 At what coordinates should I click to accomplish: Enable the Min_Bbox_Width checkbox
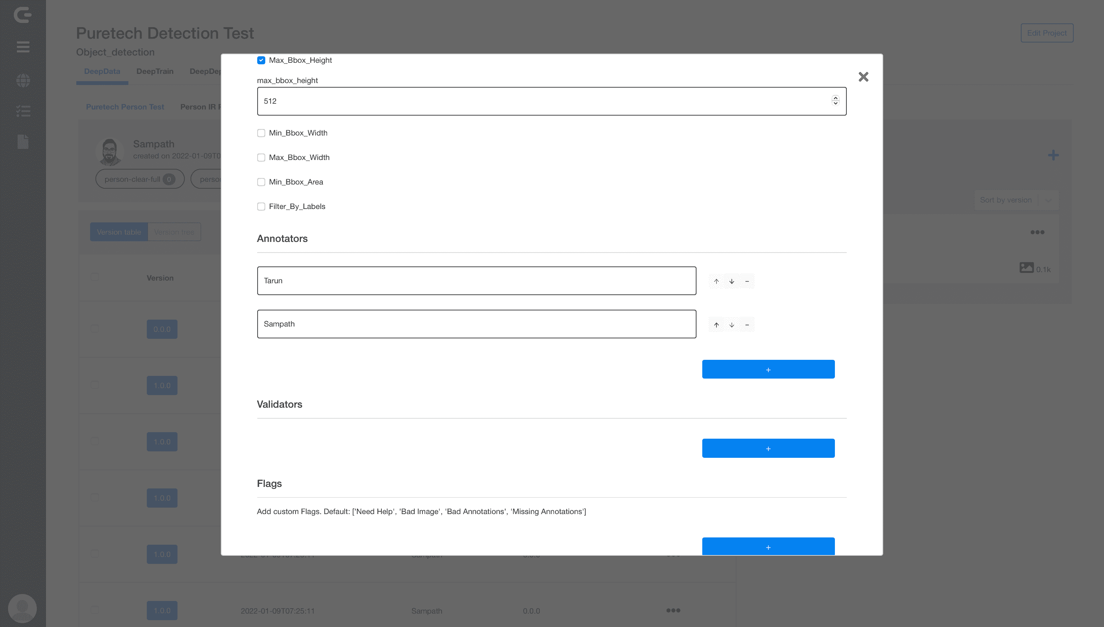click(261, 133)
